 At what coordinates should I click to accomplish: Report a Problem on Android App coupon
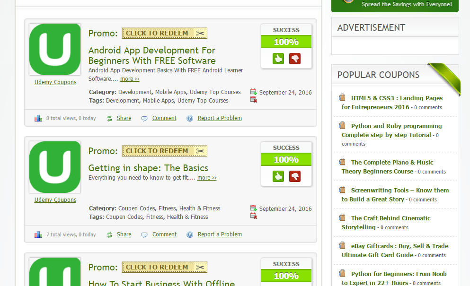(220, 118)
